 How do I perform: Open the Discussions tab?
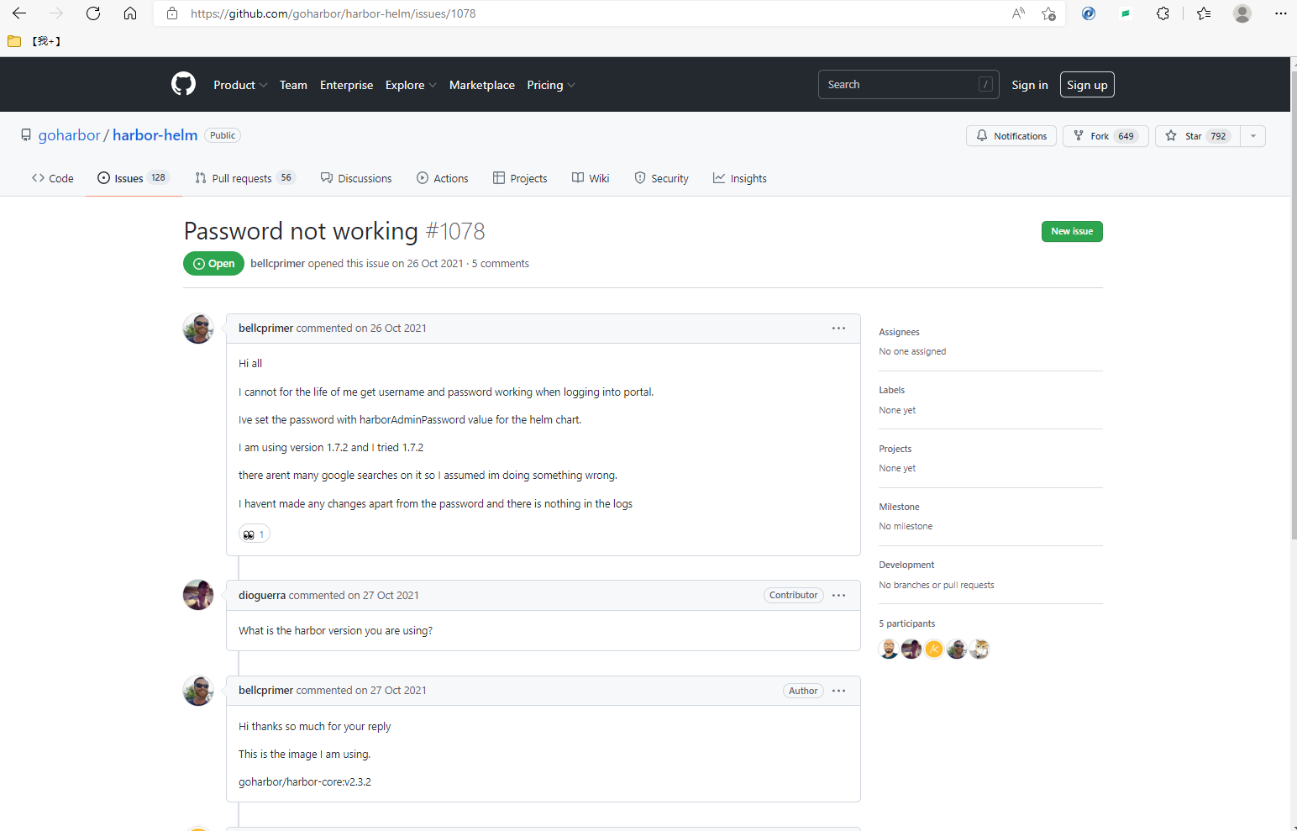[x=356, y=178]
